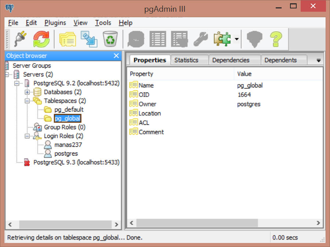This screenshot has height=247, width=330.
Task: Select the Databases (2) tree item
Action: 63,92
